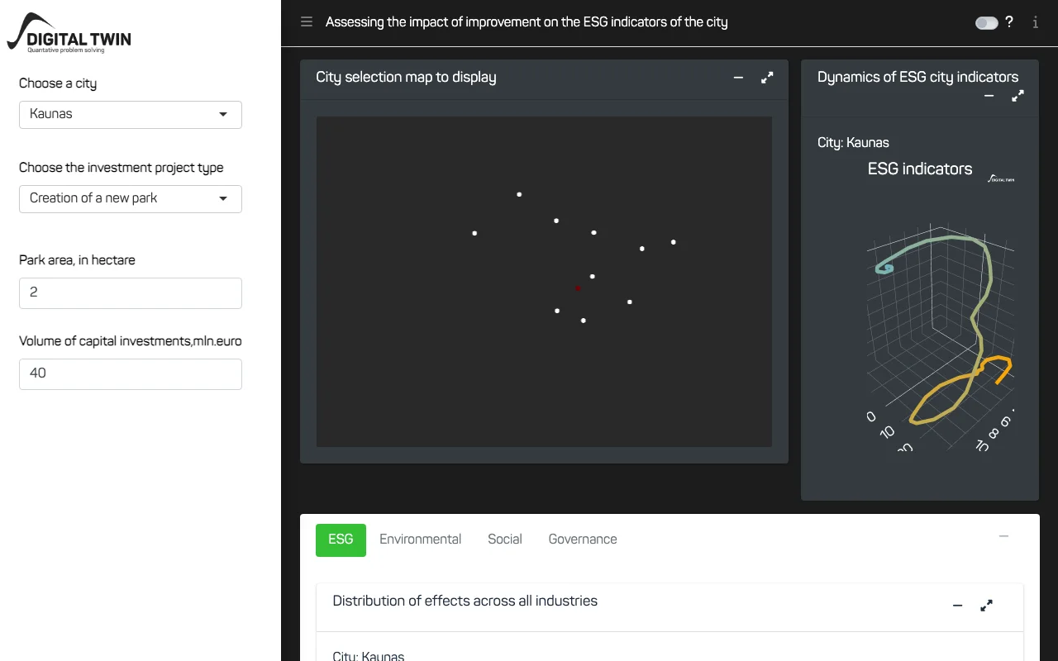Image resolution: width=1058 pixels, height=661 pixels.
Task: Click the 'ESG indicators' chart title
Action: [920, 169]
